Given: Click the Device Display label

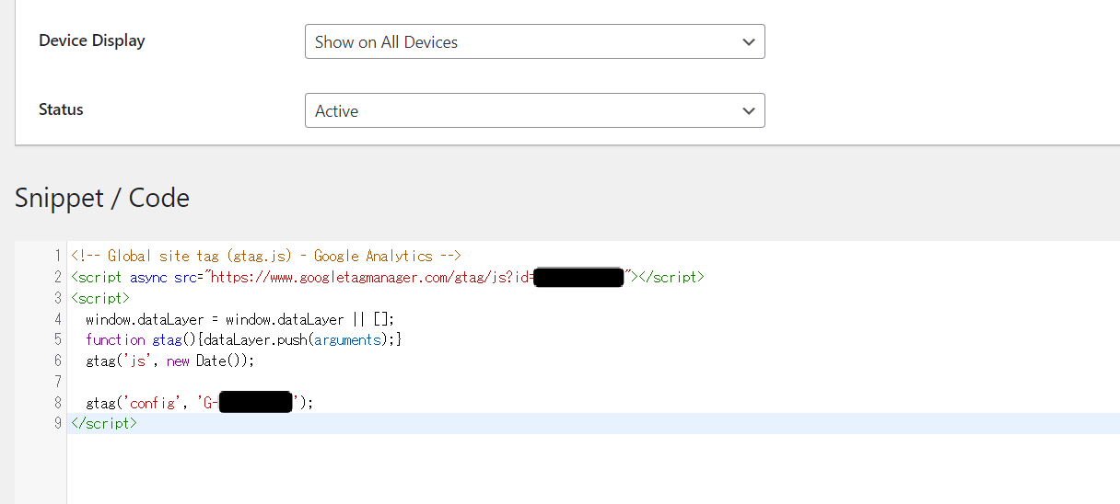Looking at the screenshot, I should click(x=91, y=40).
